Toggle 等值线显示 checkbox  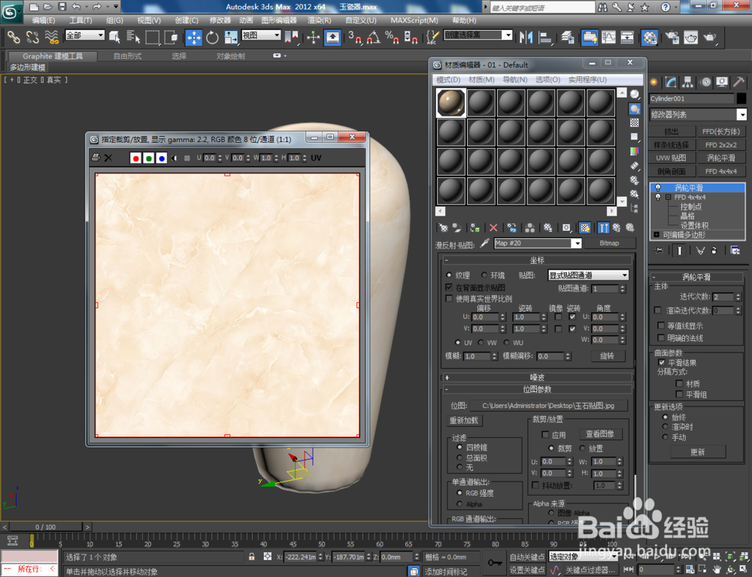click(661, 325)
